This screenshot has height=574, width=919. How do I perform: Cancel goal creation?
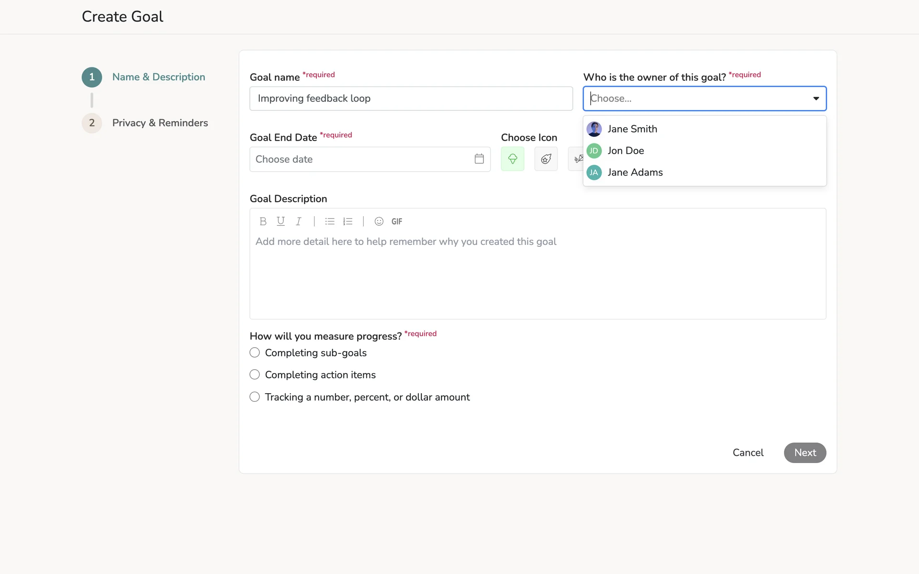pos(748,453)
